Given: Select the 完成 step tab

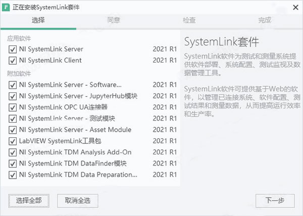Looking at the screenshot, I should (x=265, y=20).
